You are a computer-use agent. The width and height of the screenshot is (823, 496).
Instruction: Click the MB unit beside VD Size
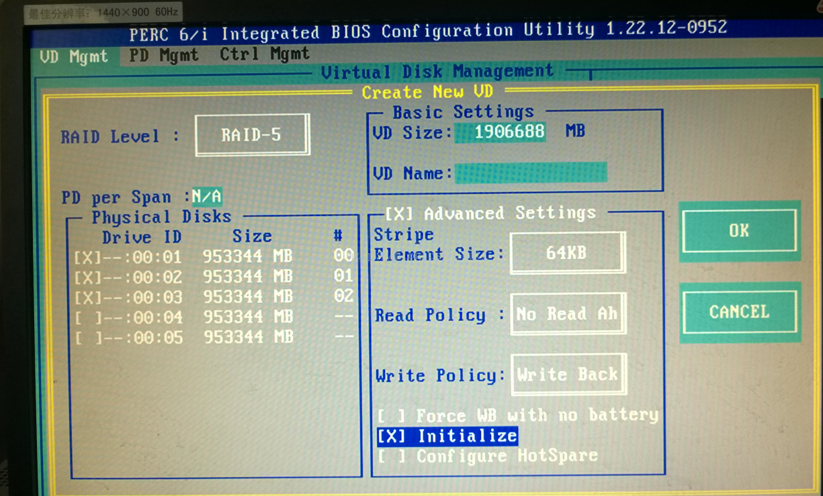(575, 130)
